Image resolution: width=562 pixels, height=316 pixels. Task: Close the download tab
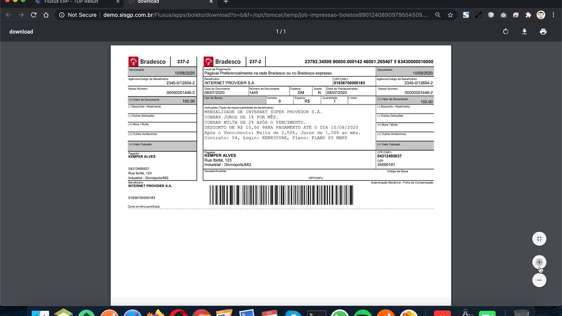click(211, 2)
